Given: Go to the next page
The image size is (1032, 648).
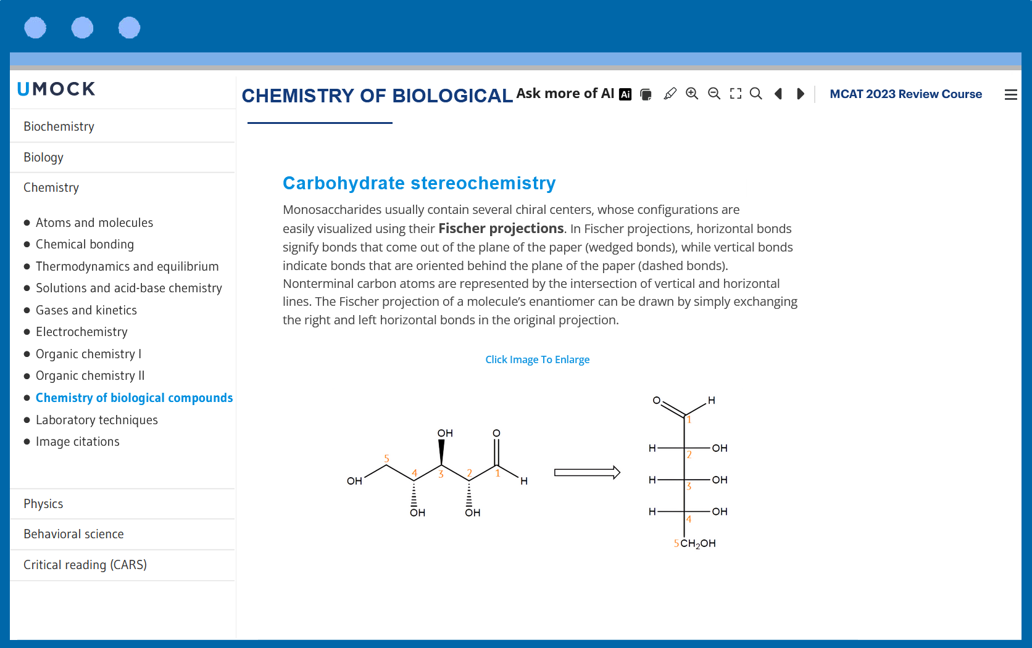Looking at the screenshot, I should [x=801, y=94].
